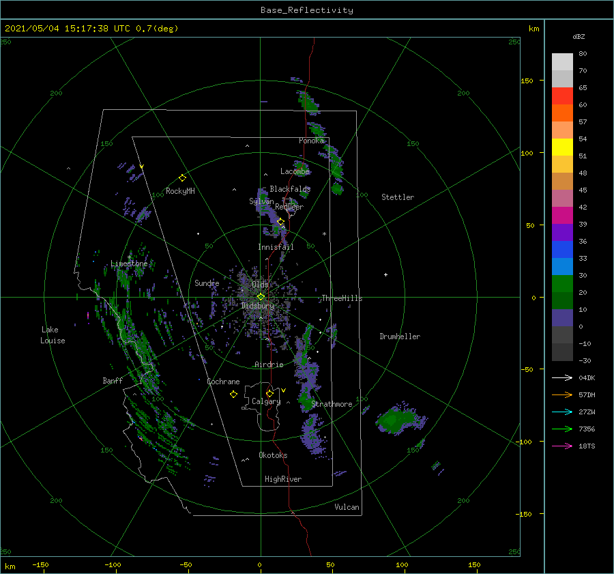This screenshot has width=614, height=574.
Task: Click the Blackfalds label
Action: click(x=290, y=189)
